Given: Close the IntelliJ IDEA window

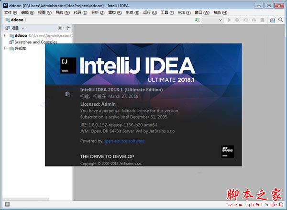Looking at the screenshot, I should tap(279, 6).
